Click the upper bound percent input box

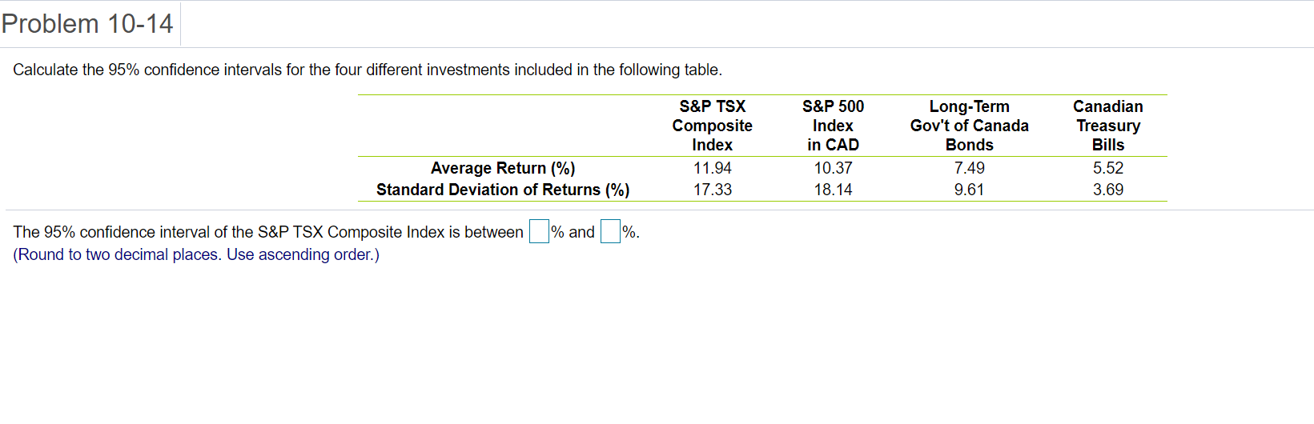(x=610, y=232)
